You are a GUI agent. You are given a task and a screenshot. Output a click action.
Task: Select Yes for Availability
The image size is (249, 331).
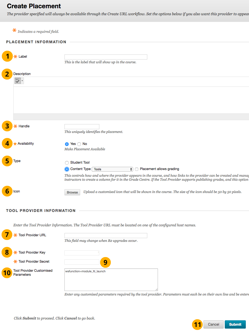[67, 144]
